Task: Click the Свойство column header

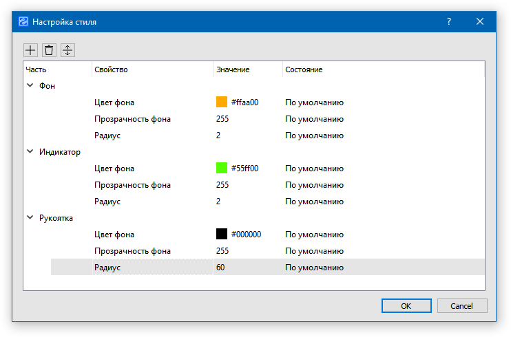Action: point(112,69)
